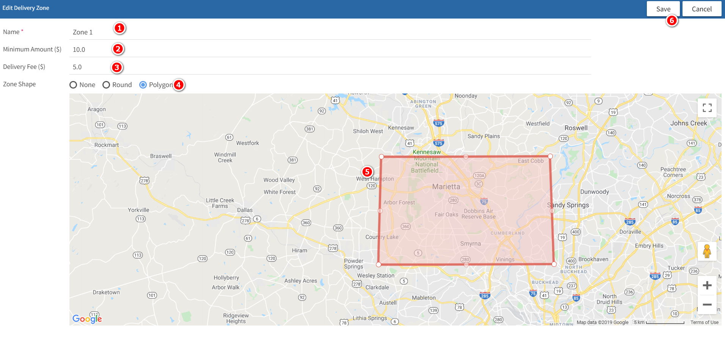Select the None zone shape
The height and width of the screenshot is (338, 725).
tap(82, 85)
